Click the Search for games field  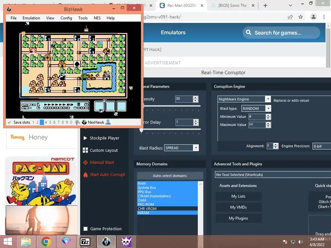pyautogui.click(x=281, y=33)
